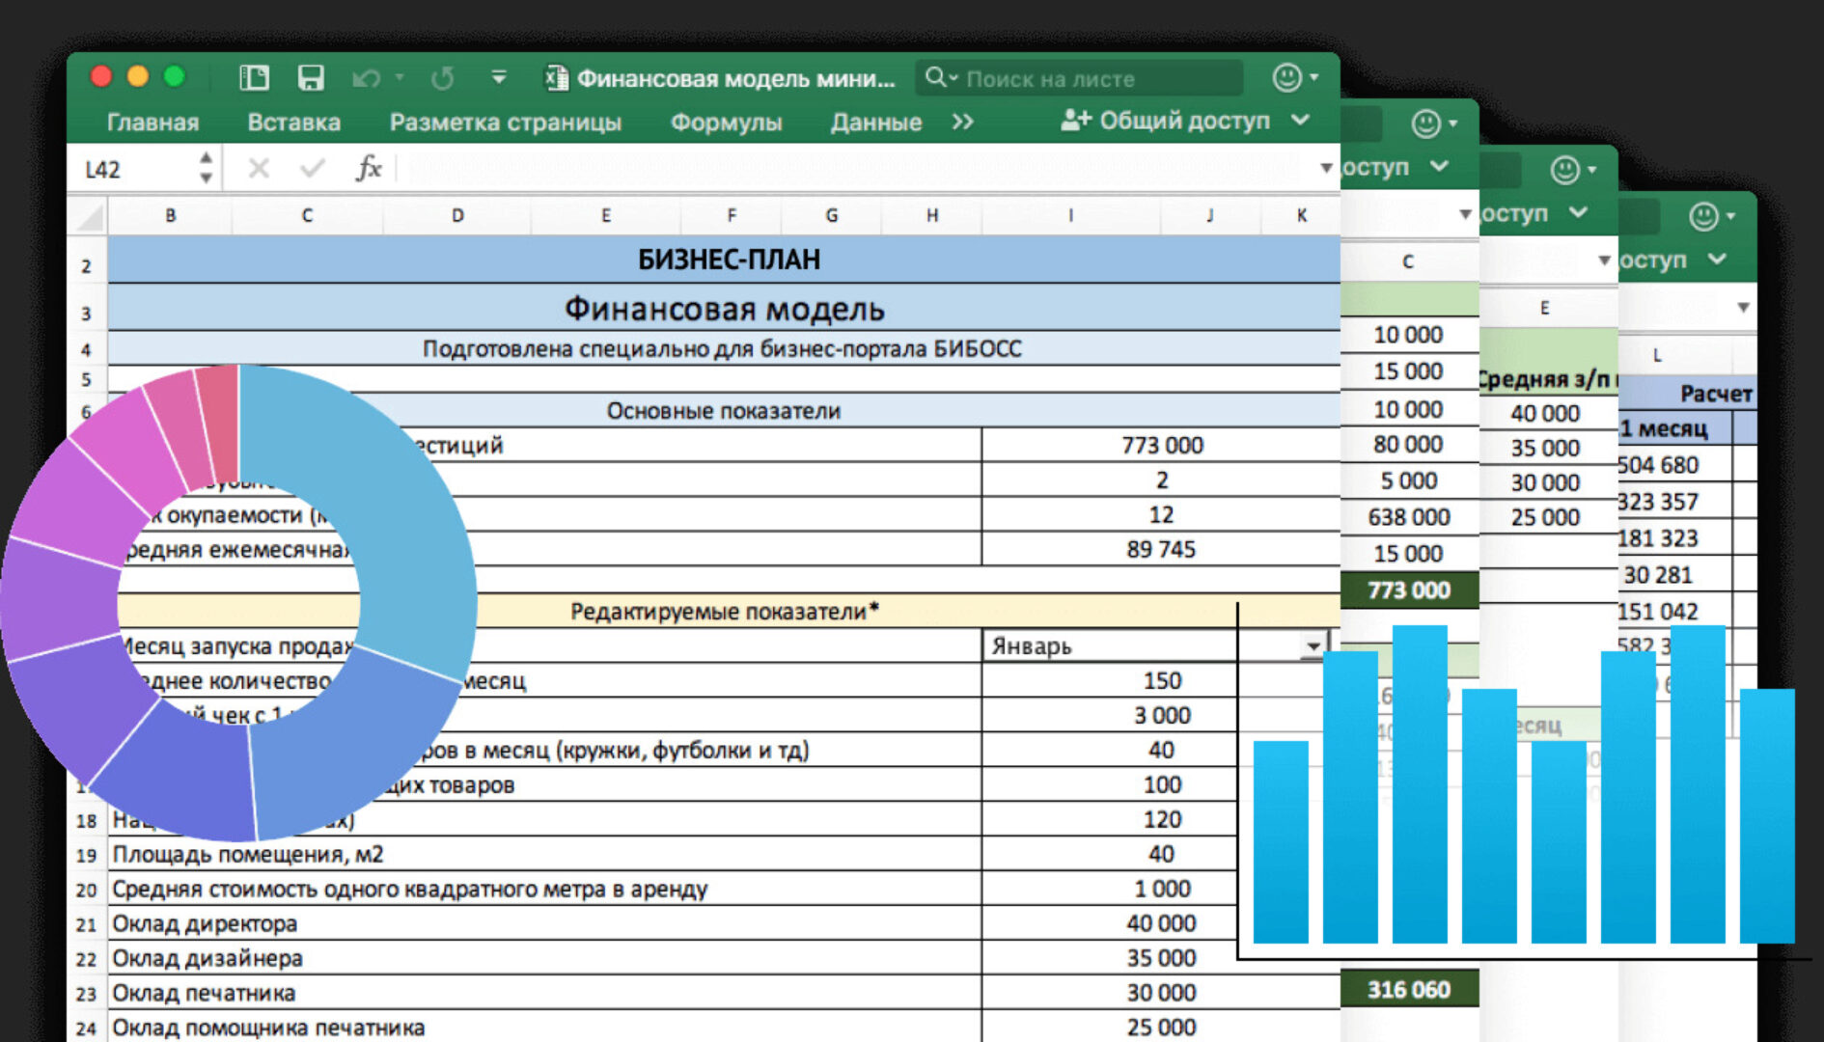Open the Разметка страницы tab
1824x1042 pixels.
tap(505, 123)
